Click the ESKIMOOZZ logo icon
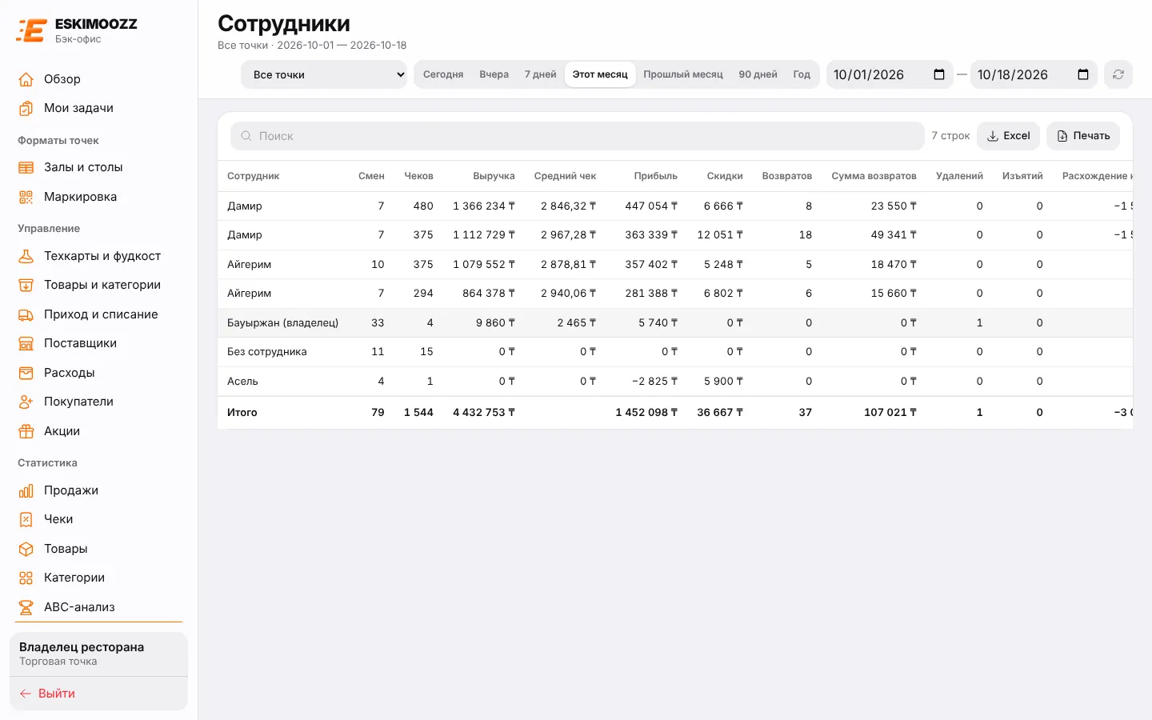The width and height of the screenshot is (1152, 720). [x=31, y=30]
